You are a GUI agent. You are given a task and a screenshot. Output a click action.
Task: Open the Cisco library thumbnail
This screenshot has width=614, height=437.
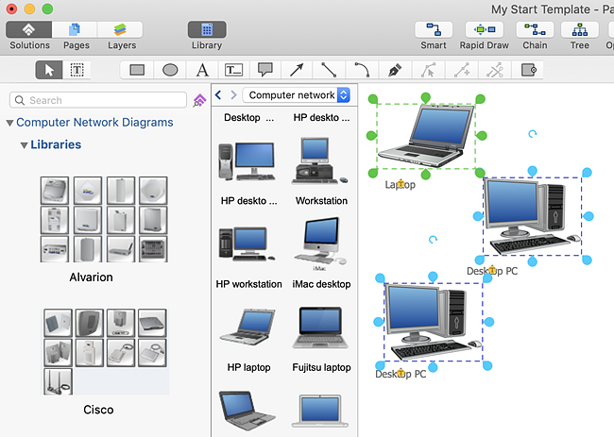point(106,352)
